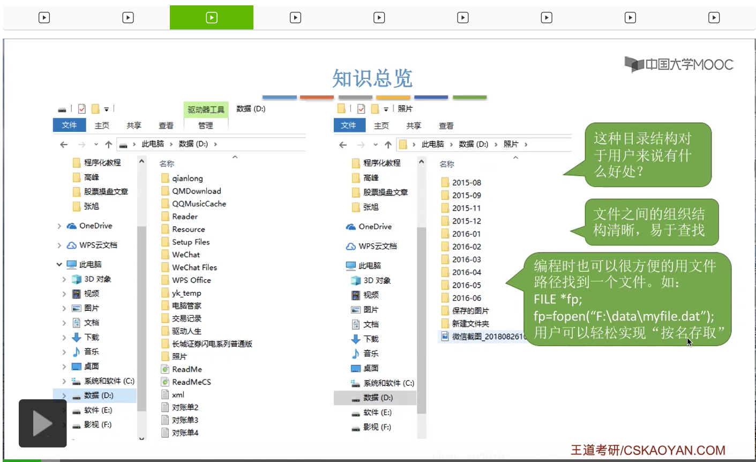Image resolution: width=756 pixels, height=462 pixels.
Task: Switch to 主页 tab in 数据 (D:) window
Action: (102, 125)
